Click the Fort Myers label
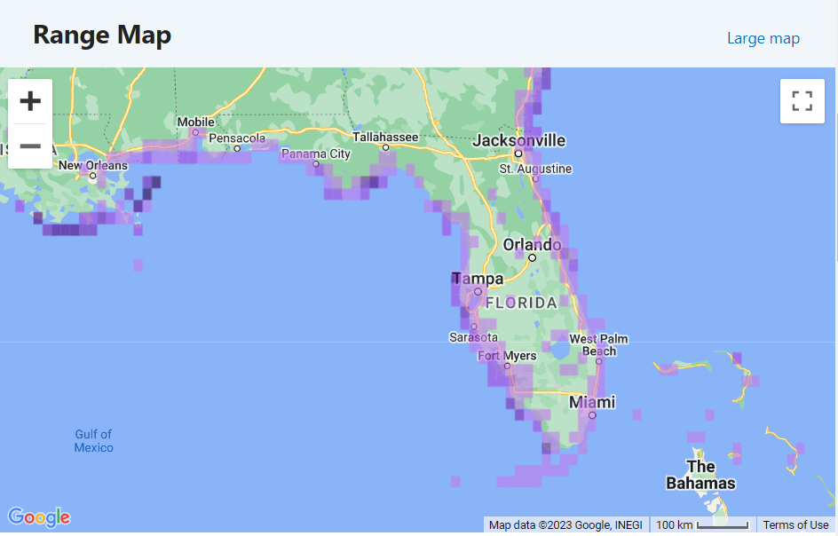The height and width of the screenshot is (536, 838). tap(507, 356)
